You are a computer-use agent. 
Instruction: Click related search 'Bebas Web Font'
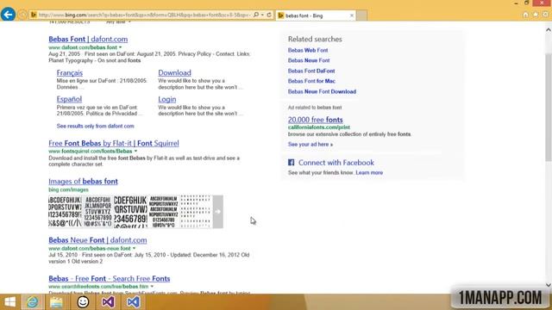click(308, 50)
